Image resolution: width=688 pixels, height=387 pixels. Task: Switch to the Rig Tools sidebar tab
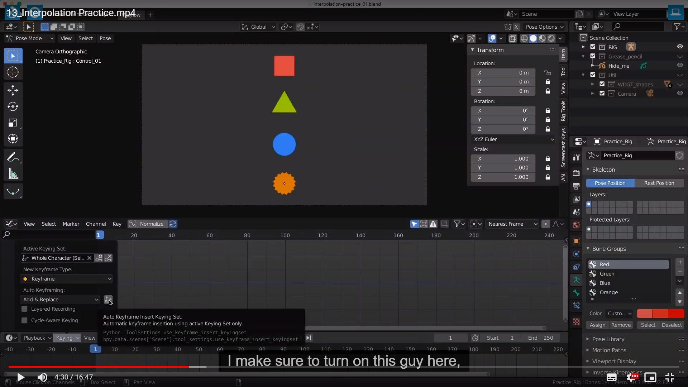pos(563,111)
